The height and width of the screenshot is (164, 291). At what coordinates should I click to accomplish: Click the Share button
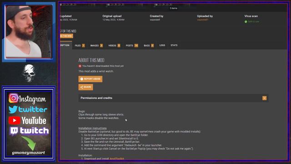click(85, 87)
